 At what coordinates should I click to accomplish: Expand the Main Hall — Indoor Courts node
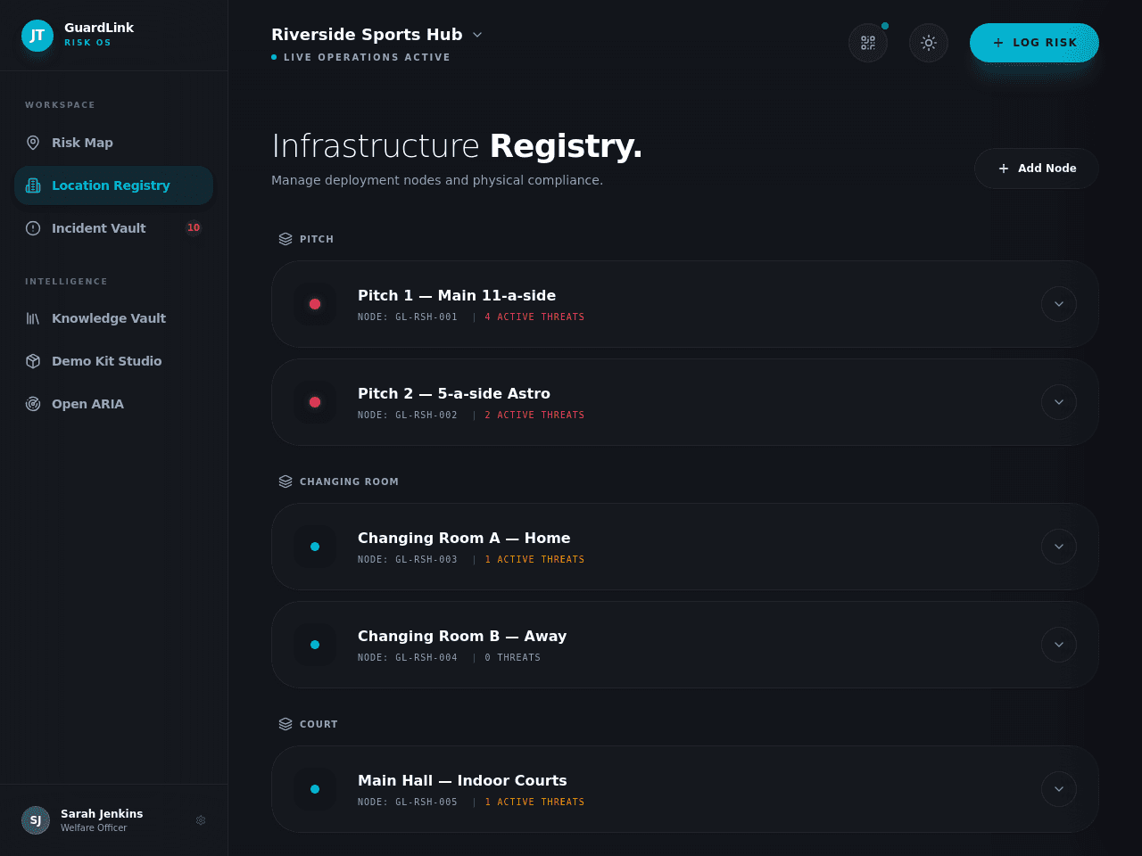point(1059,789)
